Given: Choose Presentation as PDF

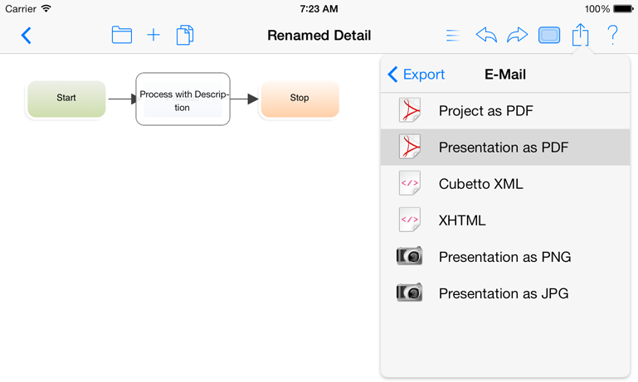Looking at the screenshot, I should point(505,147).
